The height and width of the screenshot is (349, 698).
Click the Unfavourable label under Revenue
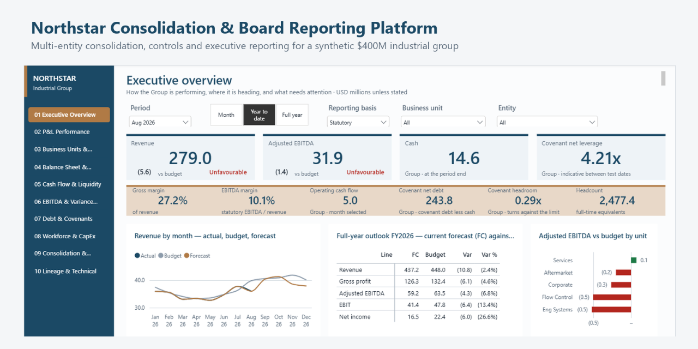(x=228, y=172)
